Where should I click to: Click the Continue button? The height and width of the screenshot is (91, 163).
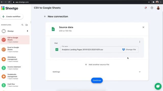(97, 80)
